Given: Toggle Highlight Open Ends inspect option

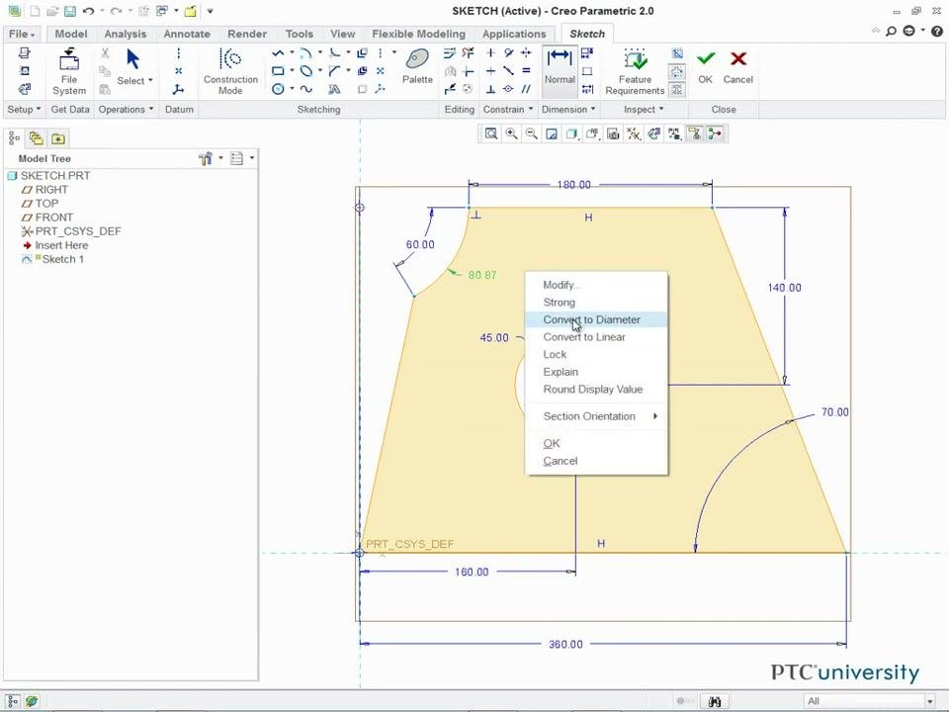Looking at the screenshot, I should pyautogui.click(x=677, y=71).
